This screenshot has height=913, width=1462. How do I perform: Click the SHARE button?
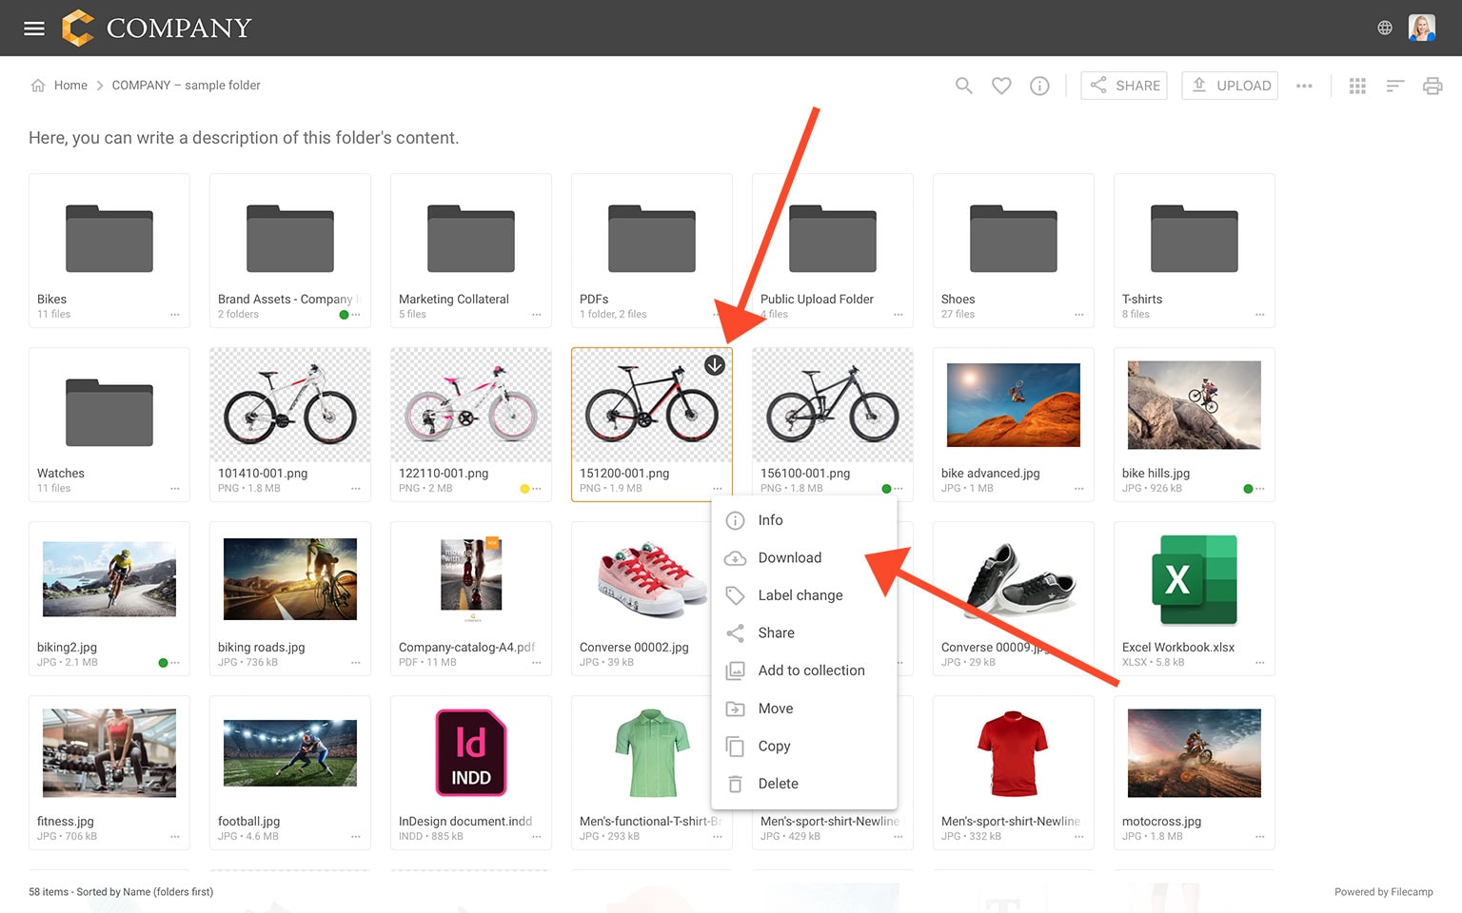click(x=1124, y=86)
